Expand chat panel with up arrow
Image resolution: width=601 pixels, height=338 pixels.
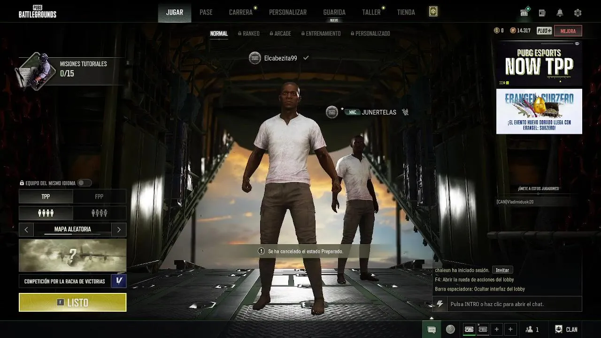pyautogui.click(x=431, y=318)
